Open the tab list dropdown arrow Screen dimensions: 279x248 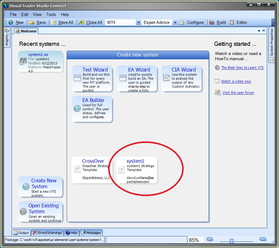(259, 31)
